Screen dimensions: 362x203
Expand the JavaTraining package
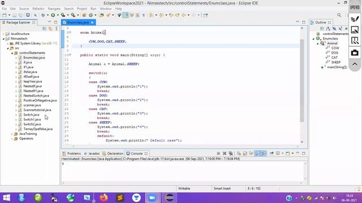[x=12, y=134]
